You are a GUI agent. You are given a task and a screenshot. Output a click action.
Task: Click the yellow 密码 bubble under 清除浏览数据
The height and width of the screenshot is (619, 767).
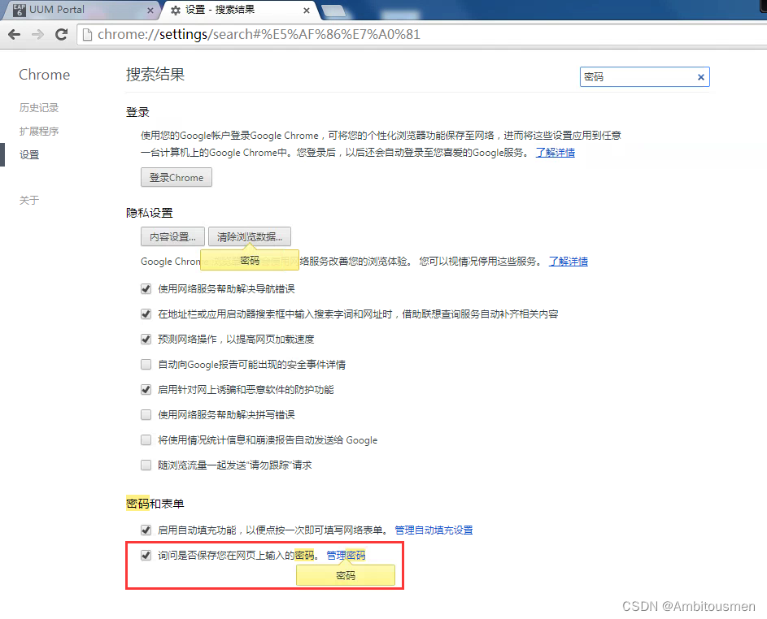point(250,261)
